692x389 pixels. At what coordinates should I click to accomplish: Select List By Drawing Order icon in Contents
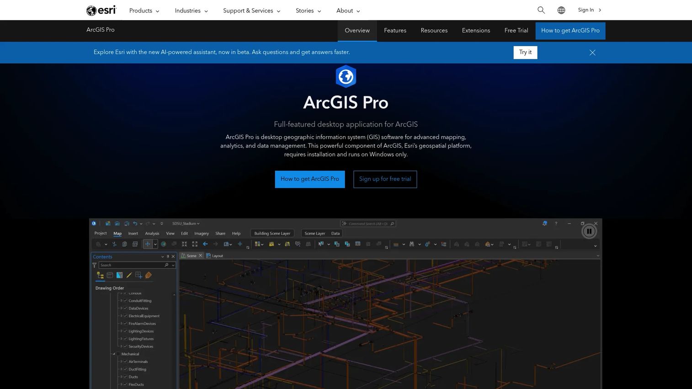(x=100, y=275)
